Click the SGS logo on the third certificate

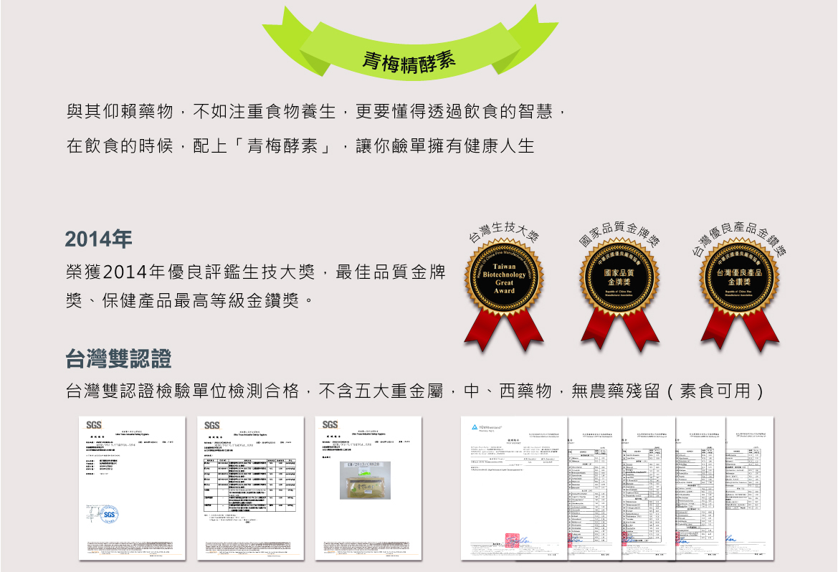pyautogui.click(x=330, y=425)
